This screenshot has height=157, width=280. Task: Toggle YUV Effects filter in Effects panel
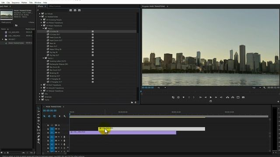[x=79, y=10]
